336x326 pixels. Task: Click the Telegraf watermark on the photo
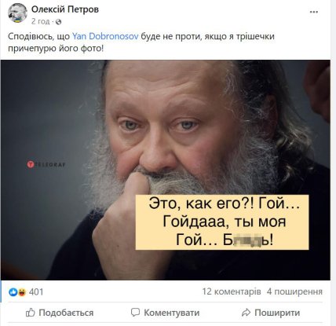[x=46, y=164]
